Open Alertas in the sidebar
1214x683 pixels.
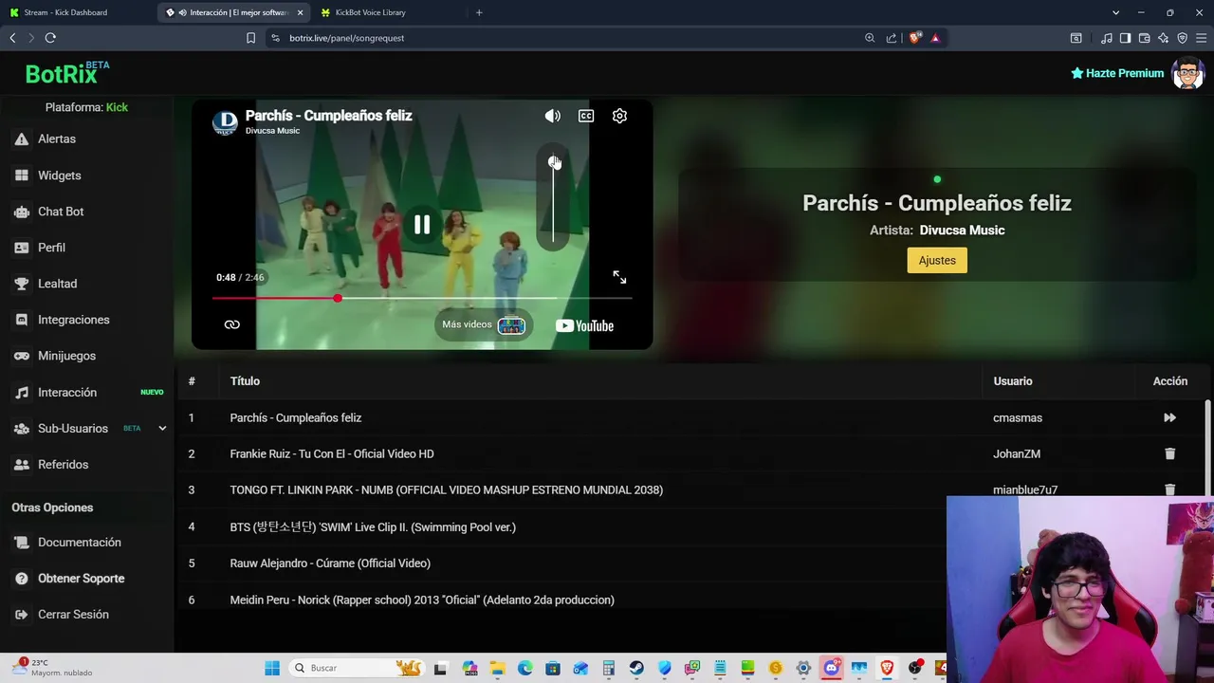click(57, 138)
